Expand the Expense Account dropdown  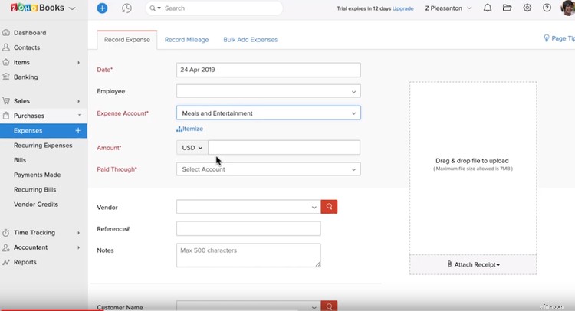click(x=268, y=113)
